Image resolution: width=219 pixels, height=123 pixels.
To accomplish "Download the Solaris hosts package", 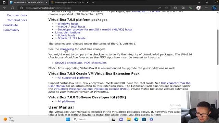I will (66, 36).
